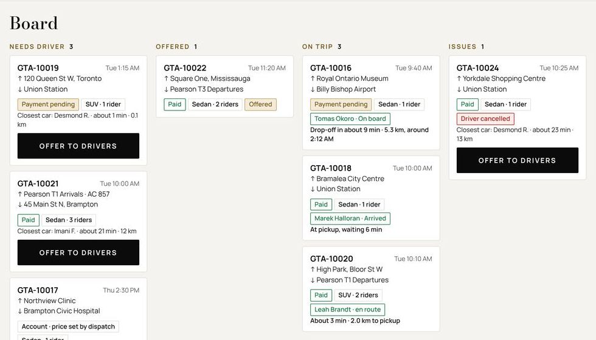Offer trip GTA-10019 to drivers
This screenshot has height=340, width=596.
78,146
